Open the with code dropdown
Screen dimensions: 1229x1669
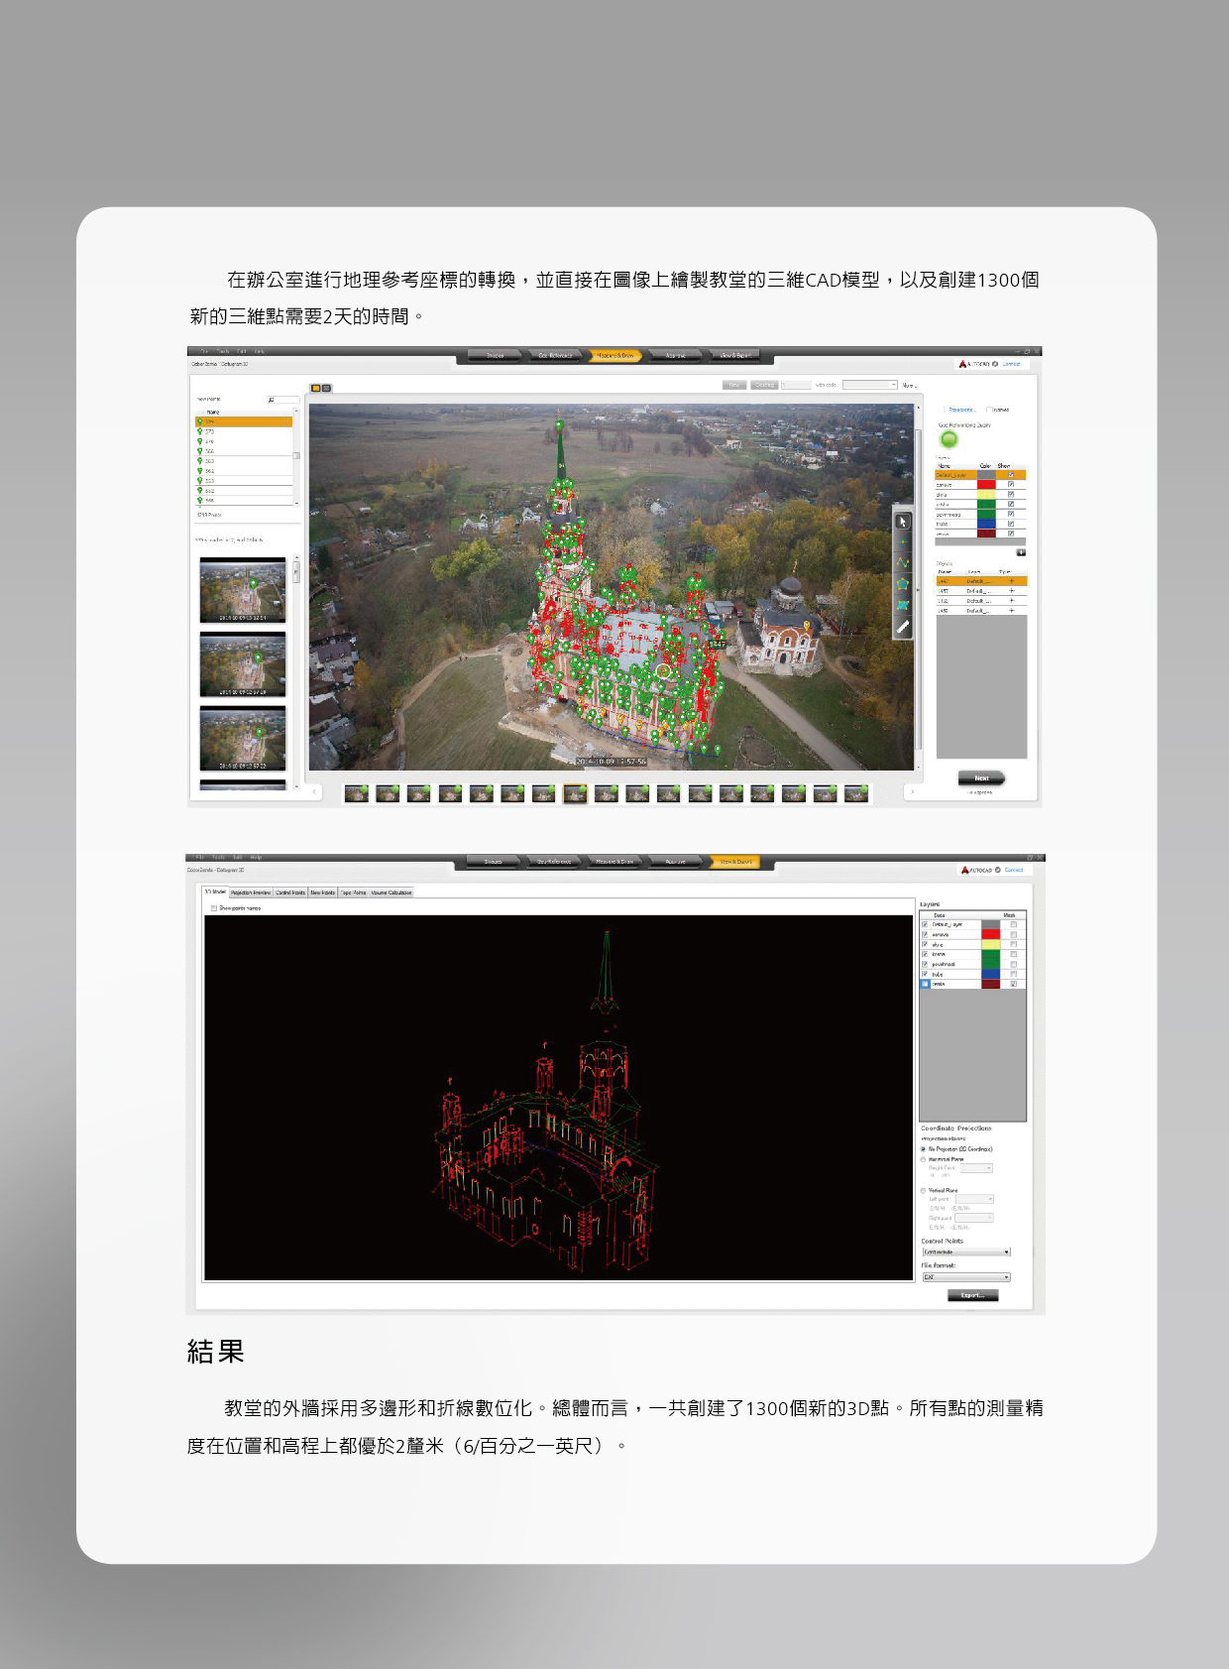(869, 385)
